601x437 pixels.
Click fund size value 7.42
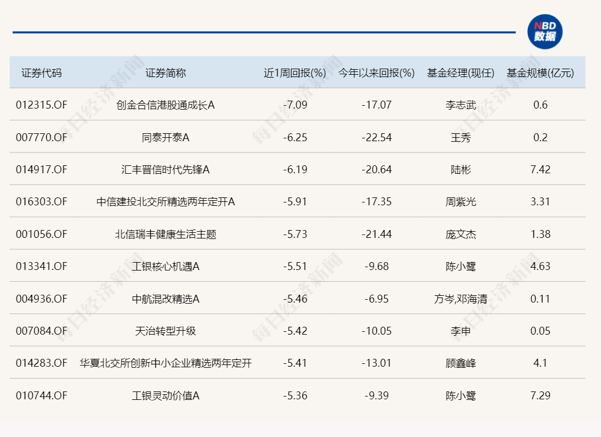(x=540, y=170)
